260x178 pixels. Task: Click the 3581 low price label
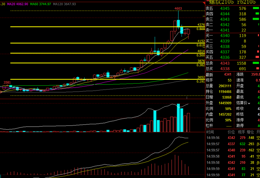7,83
